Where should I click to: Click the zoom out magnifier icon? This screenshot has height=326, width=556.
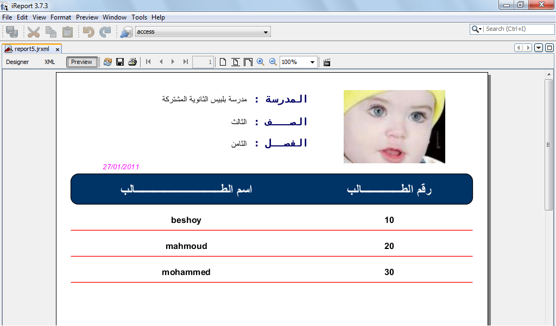pyautogui.click(x=273, y=62)
